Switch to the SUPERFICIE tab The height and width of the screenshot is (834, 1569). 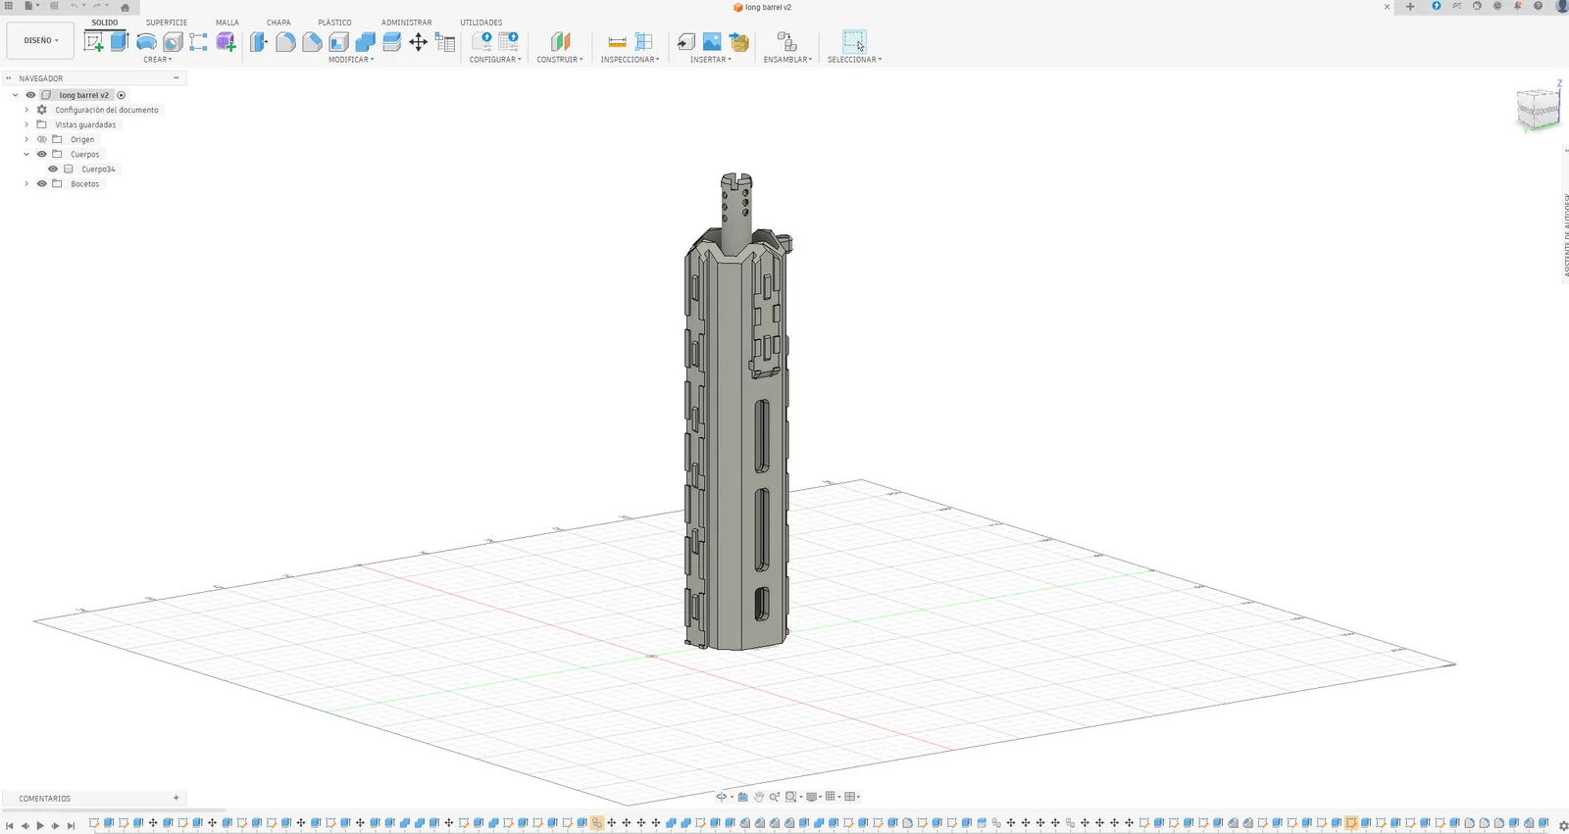(166, 23)
